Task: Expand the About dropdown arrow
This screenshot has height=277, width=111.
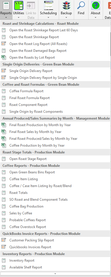Action: (95, 17)
